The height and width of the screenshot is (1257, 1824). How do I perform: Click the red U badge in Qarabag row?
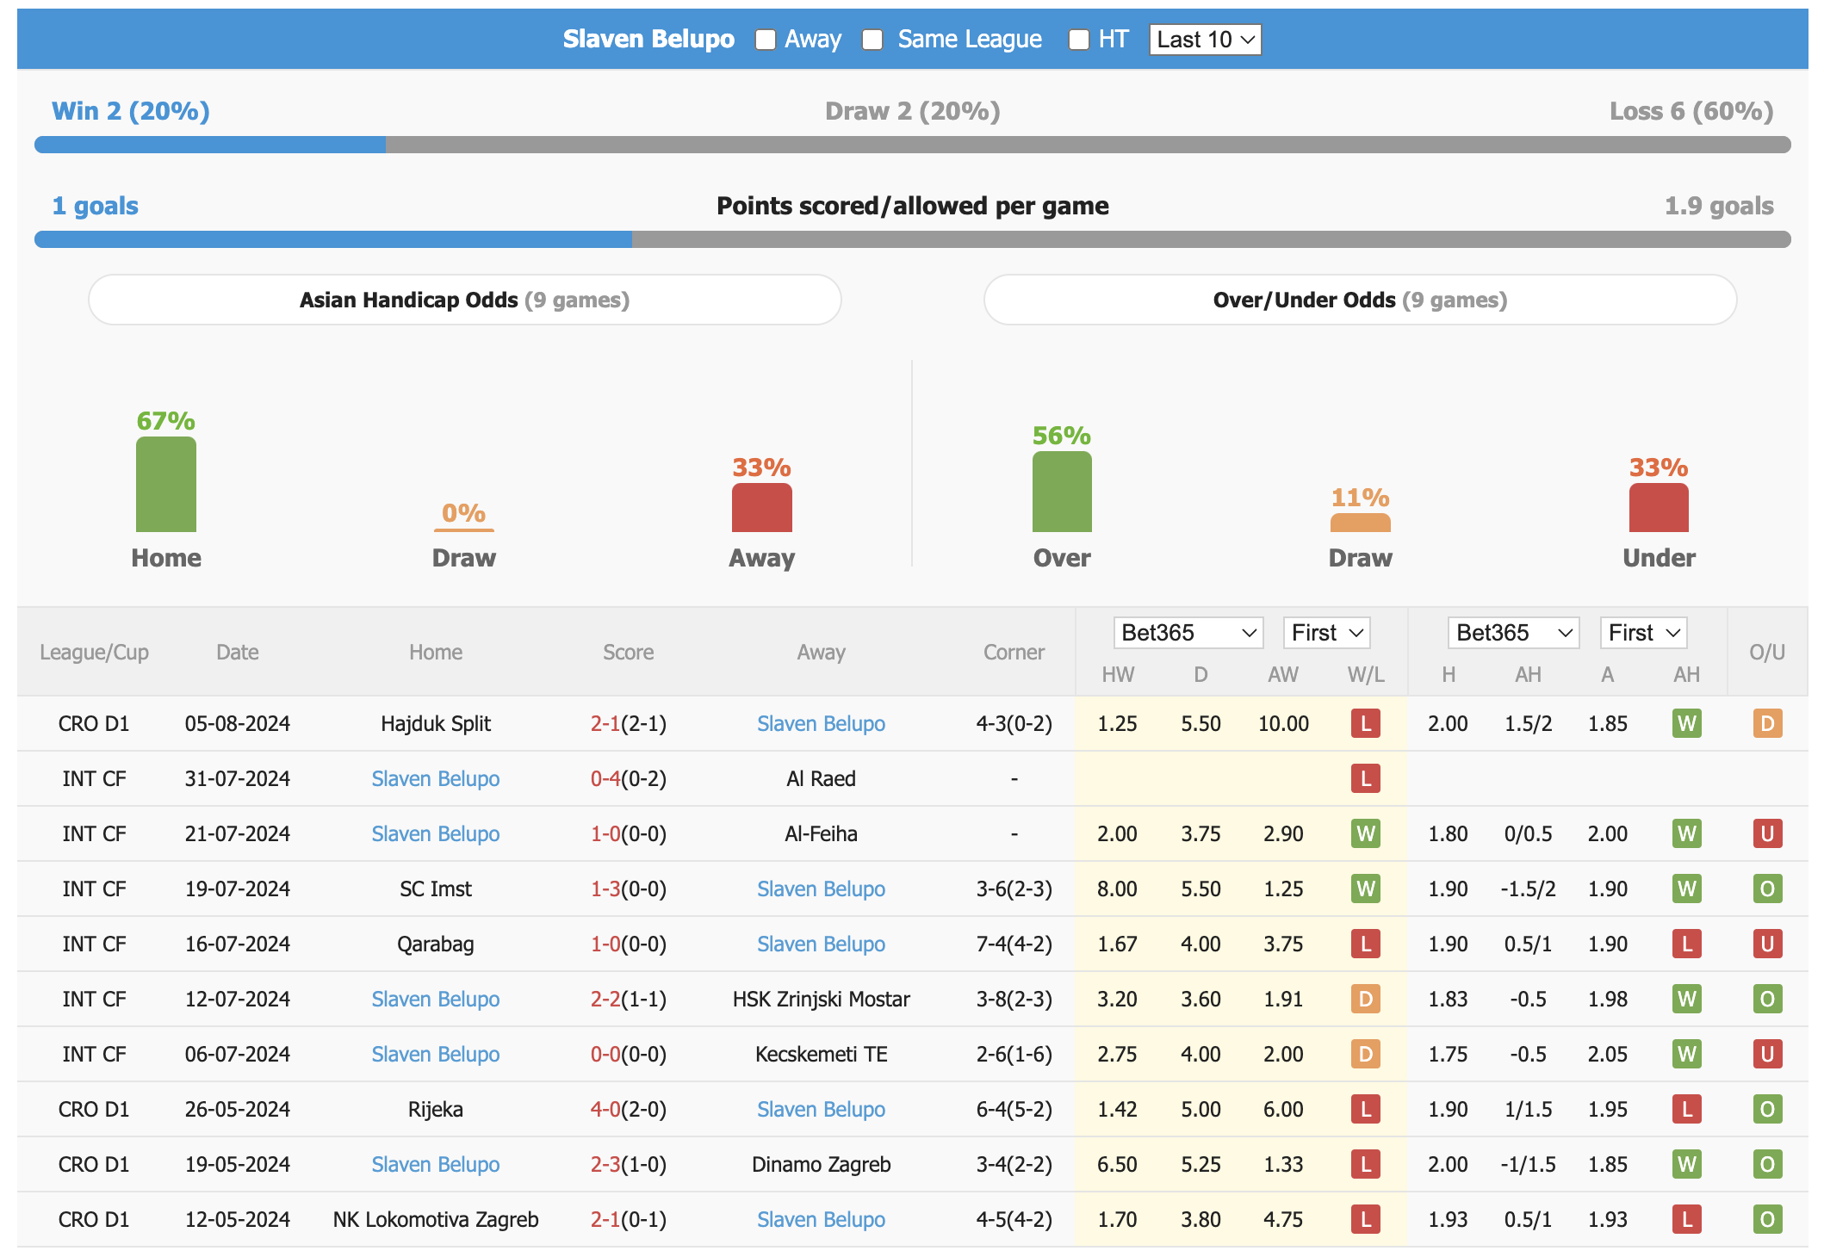1767,944
